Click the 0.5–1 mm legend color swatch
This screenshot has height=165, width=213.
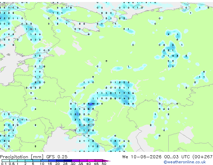pyautogui.click(x=13, y=161)
